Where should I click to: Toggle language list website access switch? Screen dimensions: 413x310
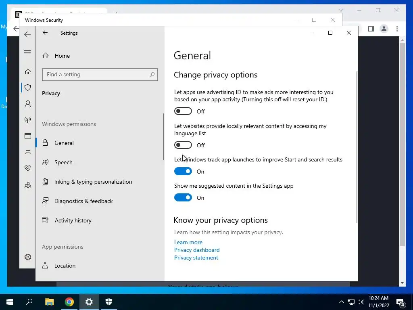click(x=183, y=145)
